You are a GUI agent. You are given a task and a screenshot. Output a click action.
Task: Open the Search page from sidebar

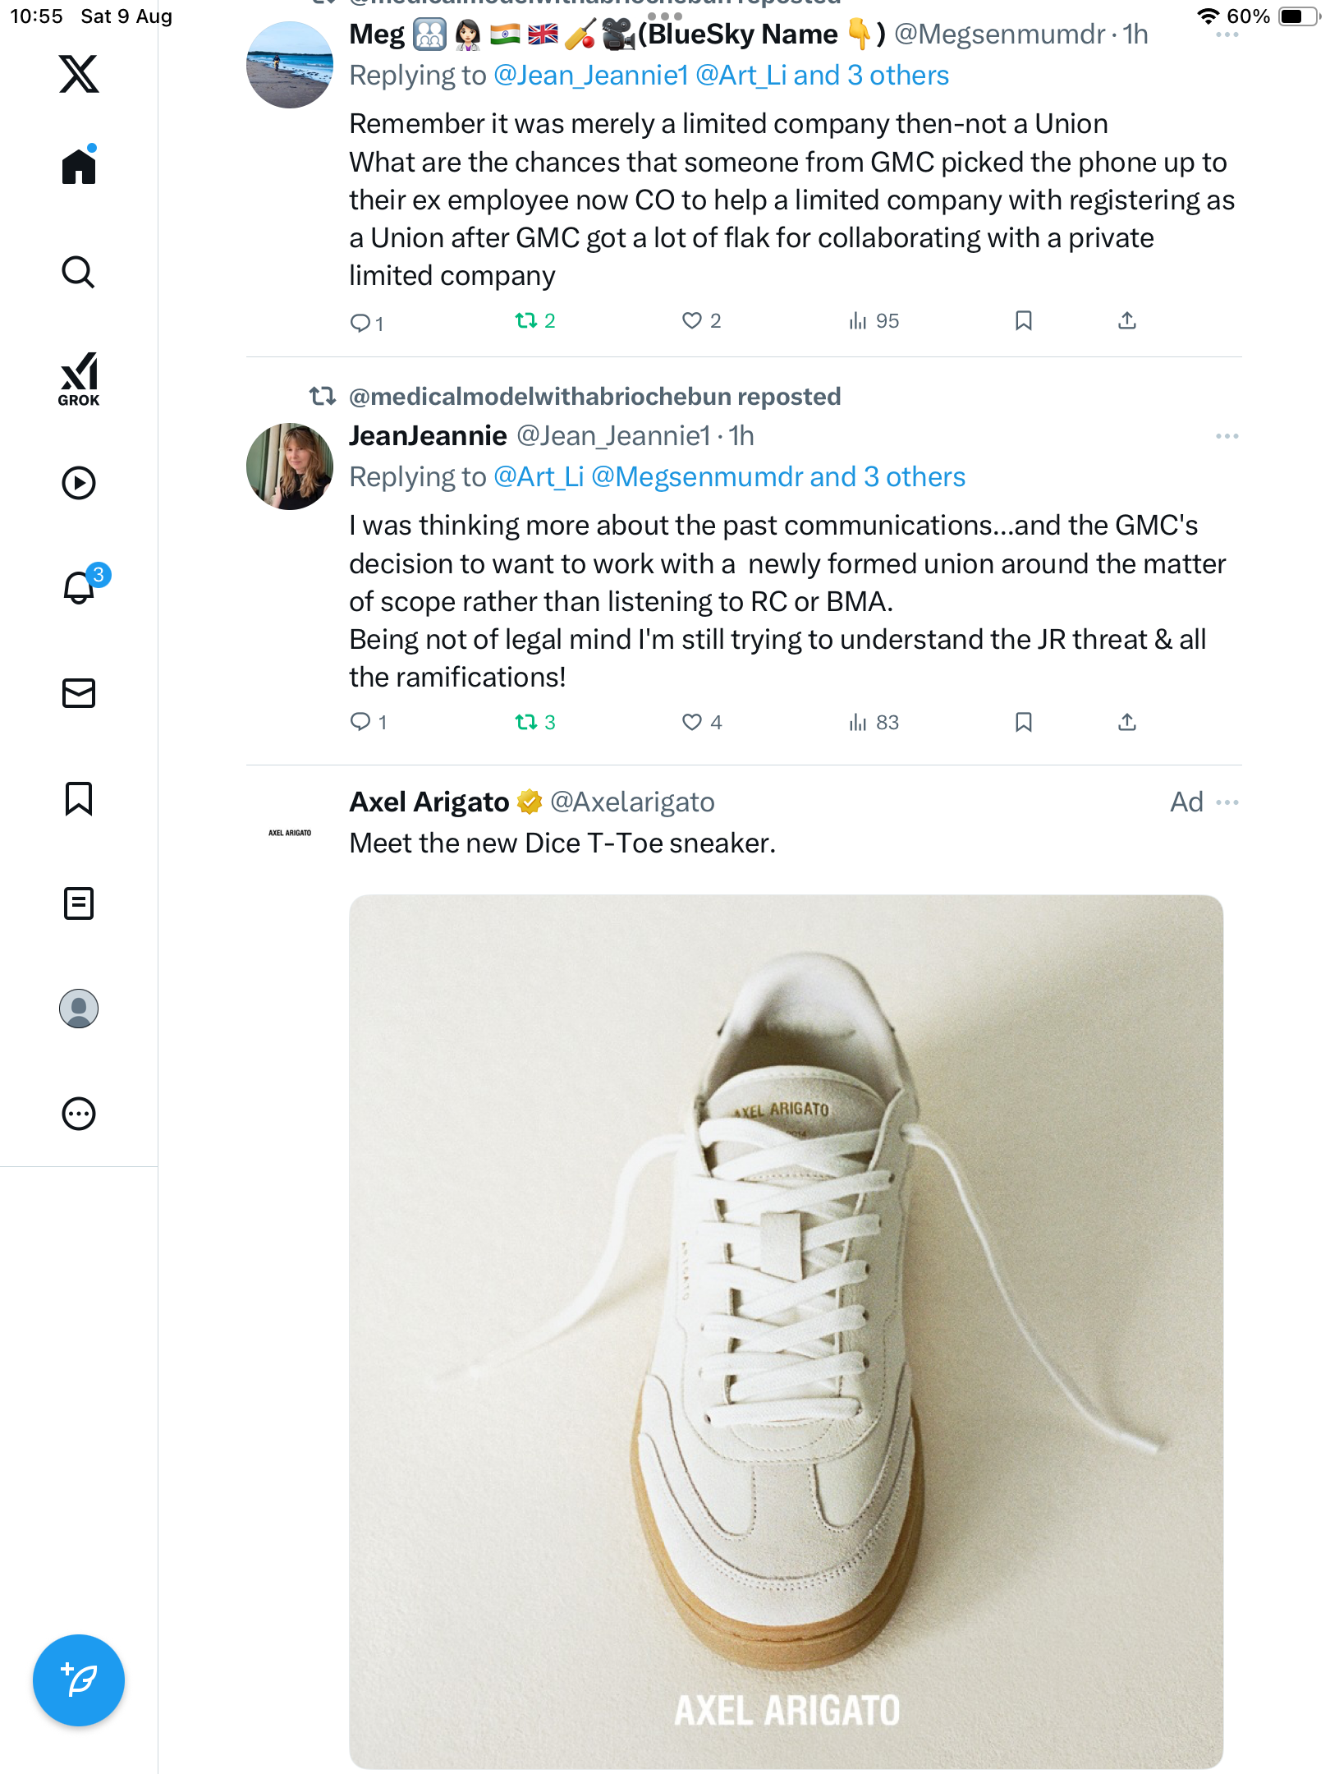click(x=79, y=273)
